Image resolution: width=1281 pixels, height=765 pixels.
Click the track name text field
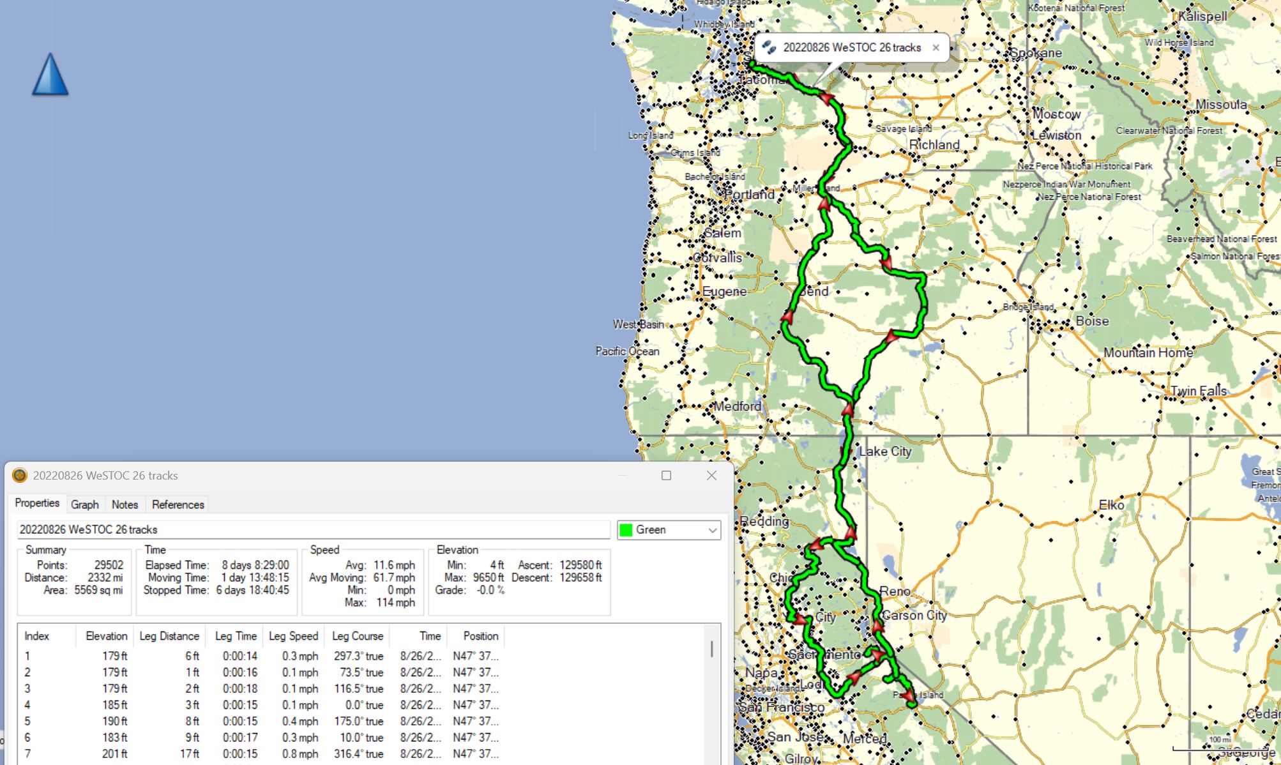point(313,530)
